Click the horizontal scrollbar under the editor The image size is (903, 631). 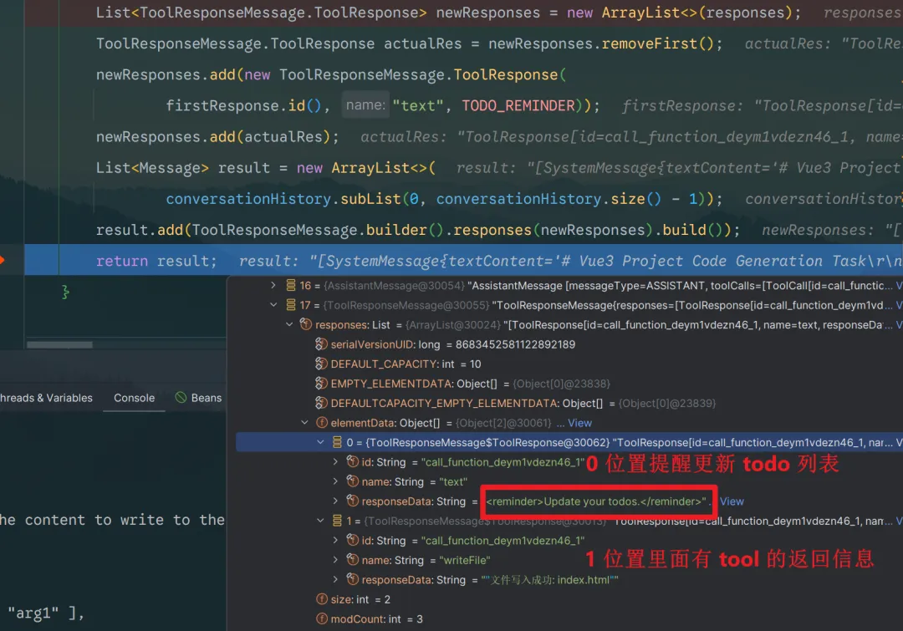[x=59, y=345]
